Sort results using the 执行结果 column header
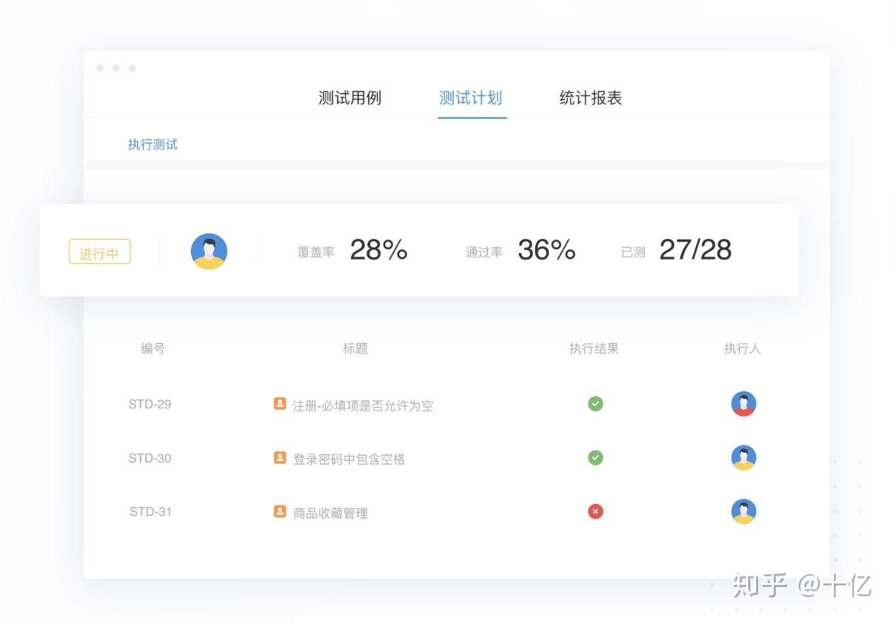Viewport: 895px width, 621px height. pyautogui.click(x=594, y=348)
